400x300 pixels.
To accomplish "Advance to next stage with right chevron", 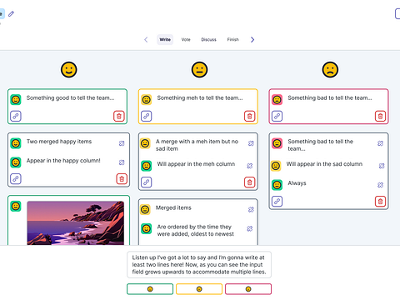I will coord(252,40).
